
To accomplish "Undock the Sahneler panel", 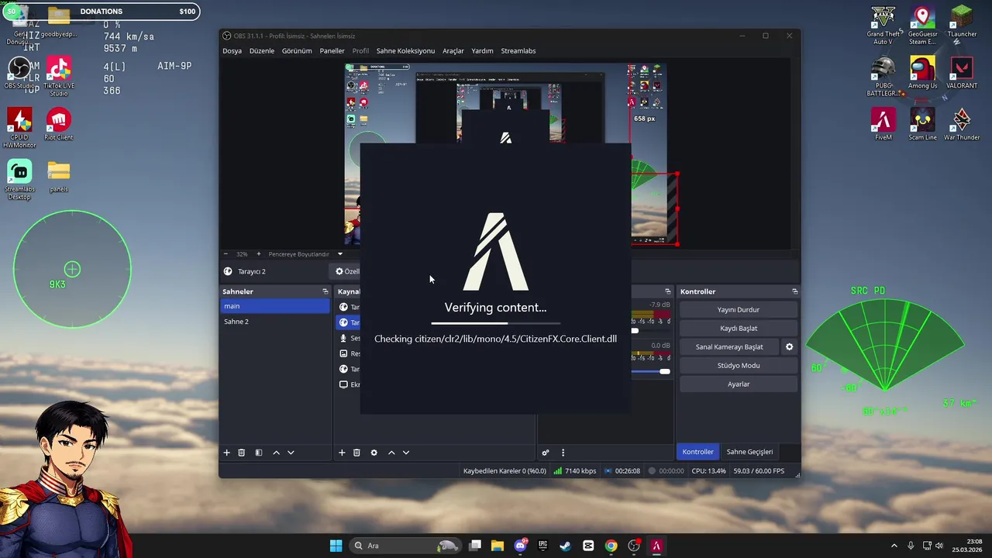I will (x=325, y=291).
